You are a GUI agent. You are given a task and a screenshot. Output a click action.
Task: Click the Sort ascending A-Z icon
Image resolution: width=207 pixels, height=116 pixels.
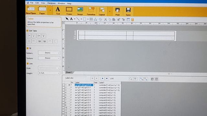(141, 79)
